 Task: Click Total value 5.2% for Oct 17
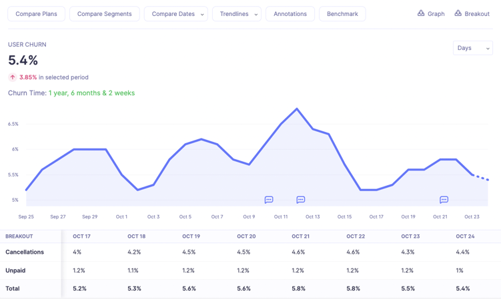click(x=79, y=288)
